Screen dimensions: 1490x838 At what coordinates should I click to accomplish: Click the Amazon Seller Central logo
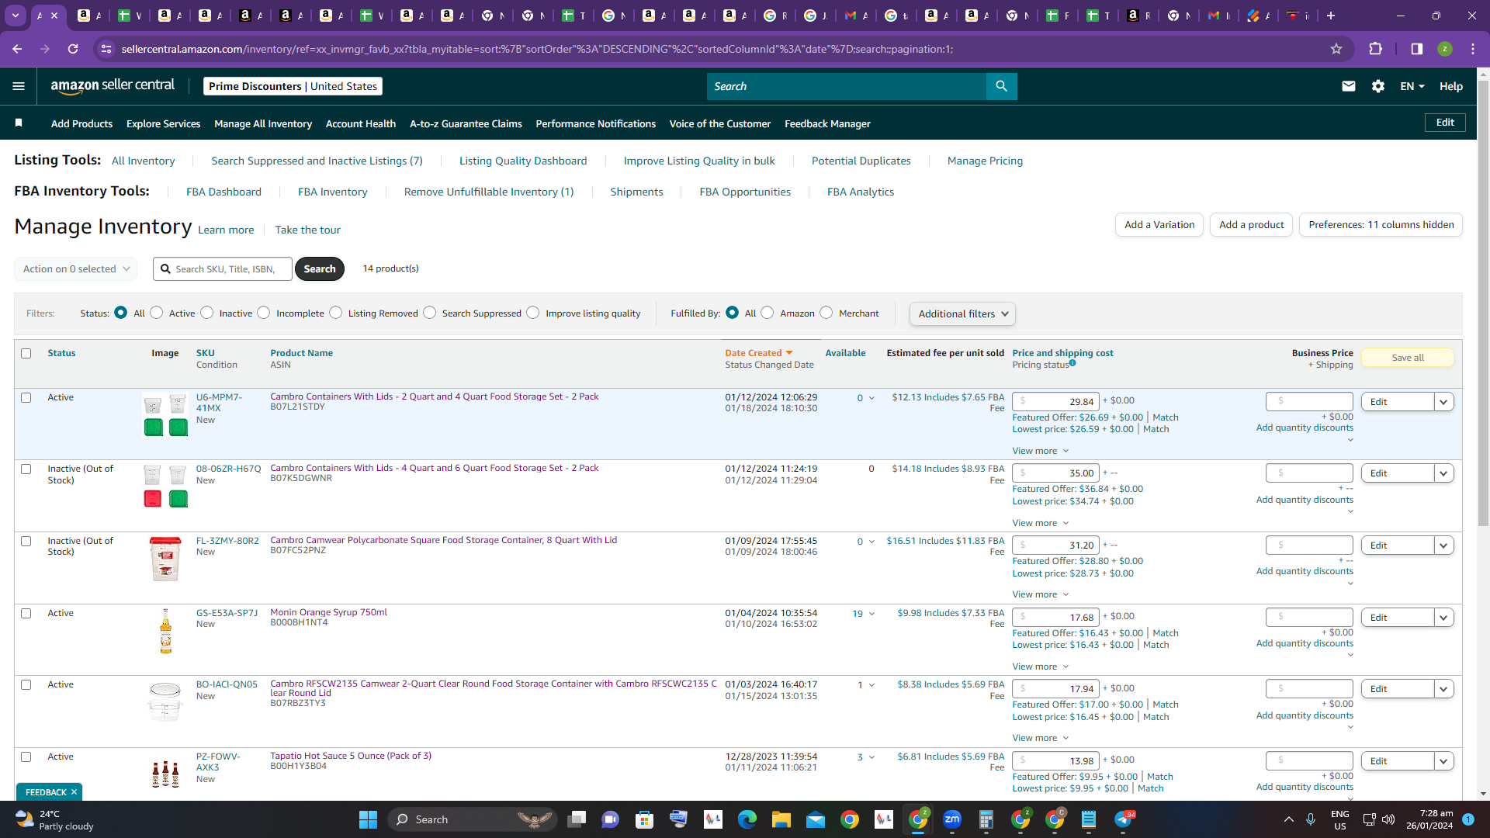[113, 86]
